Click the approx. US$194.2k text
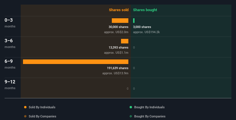This screenshot has height=120, width=236. [146, 32]
